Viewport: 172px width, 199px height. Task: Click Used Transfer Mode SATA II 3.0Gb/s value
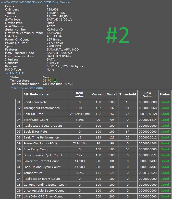59,56
